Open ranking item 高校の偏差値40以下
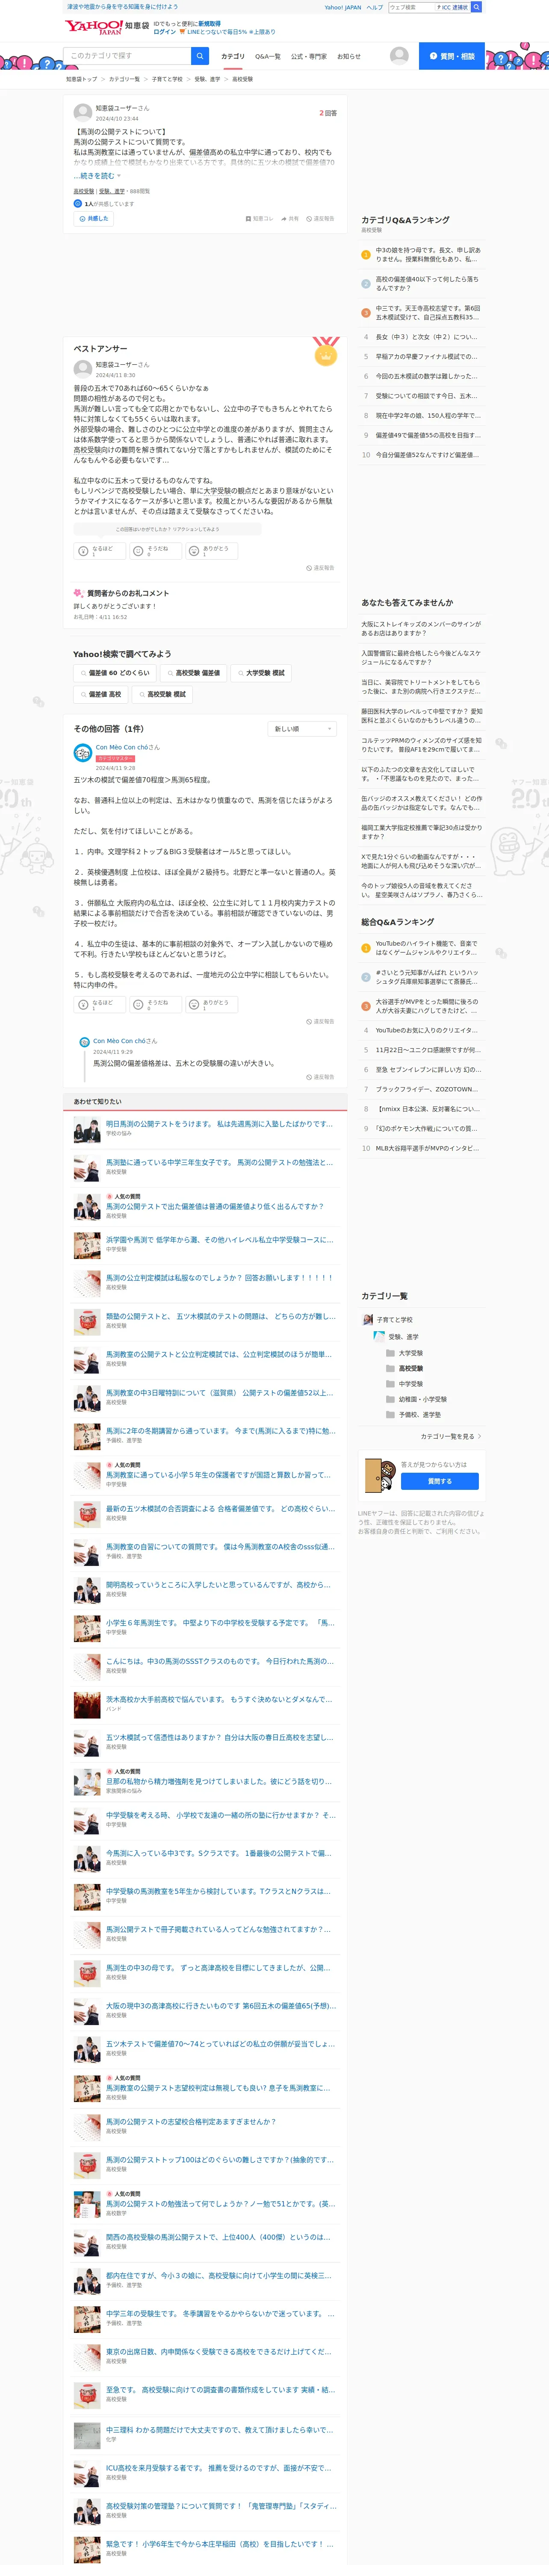The width and height of the screenshot is (549, 2565). [x=428, y=284]
